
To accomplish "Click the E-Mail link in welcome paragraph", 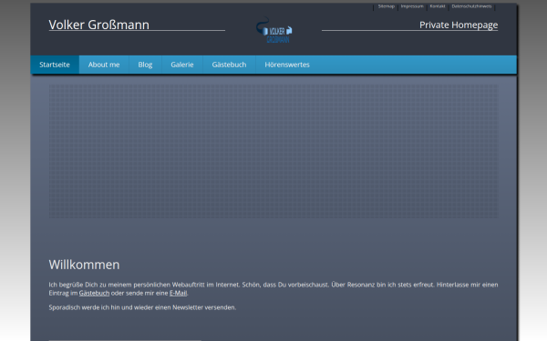I will point(179,293).
